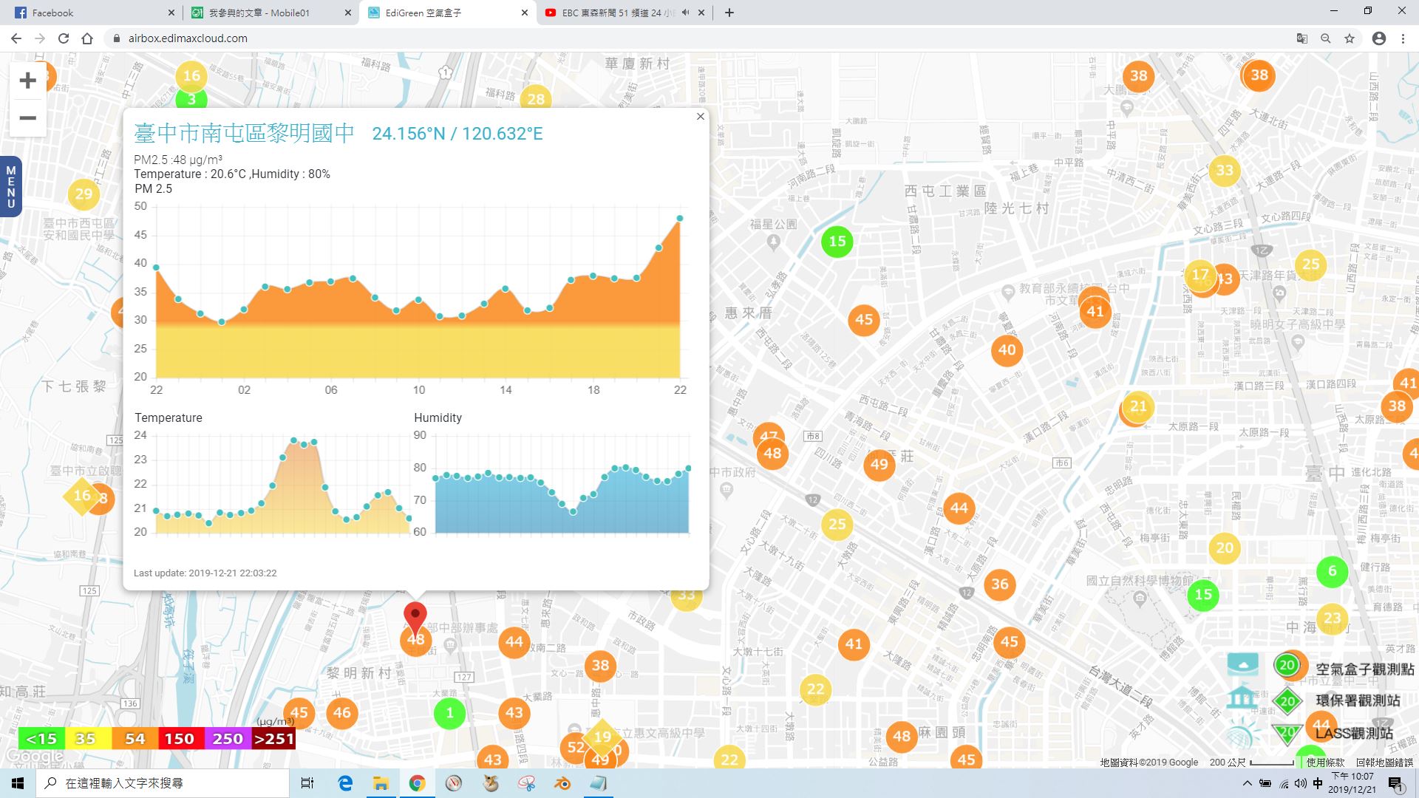1419x798 pixels.
Task: Open the volume control in tray
Action: click(x=1301, y=783)
